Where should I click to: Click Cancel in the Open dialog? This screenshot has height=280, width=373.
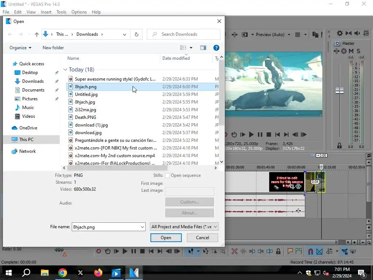pyautogui.click(x=203, y=238)
